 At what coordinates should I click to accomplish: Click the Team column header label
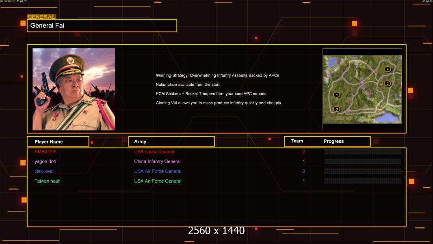click(x=297, y=141)
